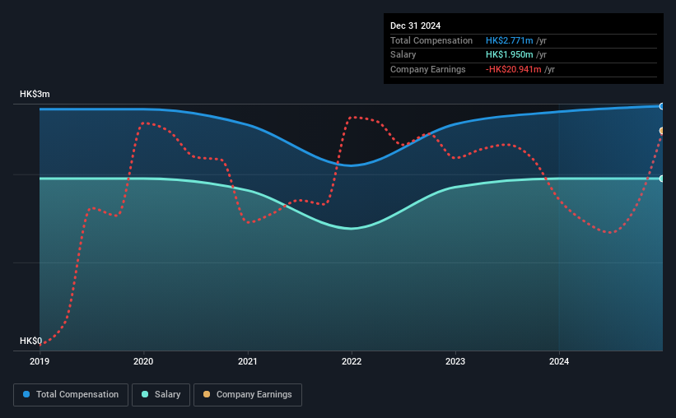Click the orange Company Earnings legend dot
Screen dimensions: 676x418
(x=207, y=394)
